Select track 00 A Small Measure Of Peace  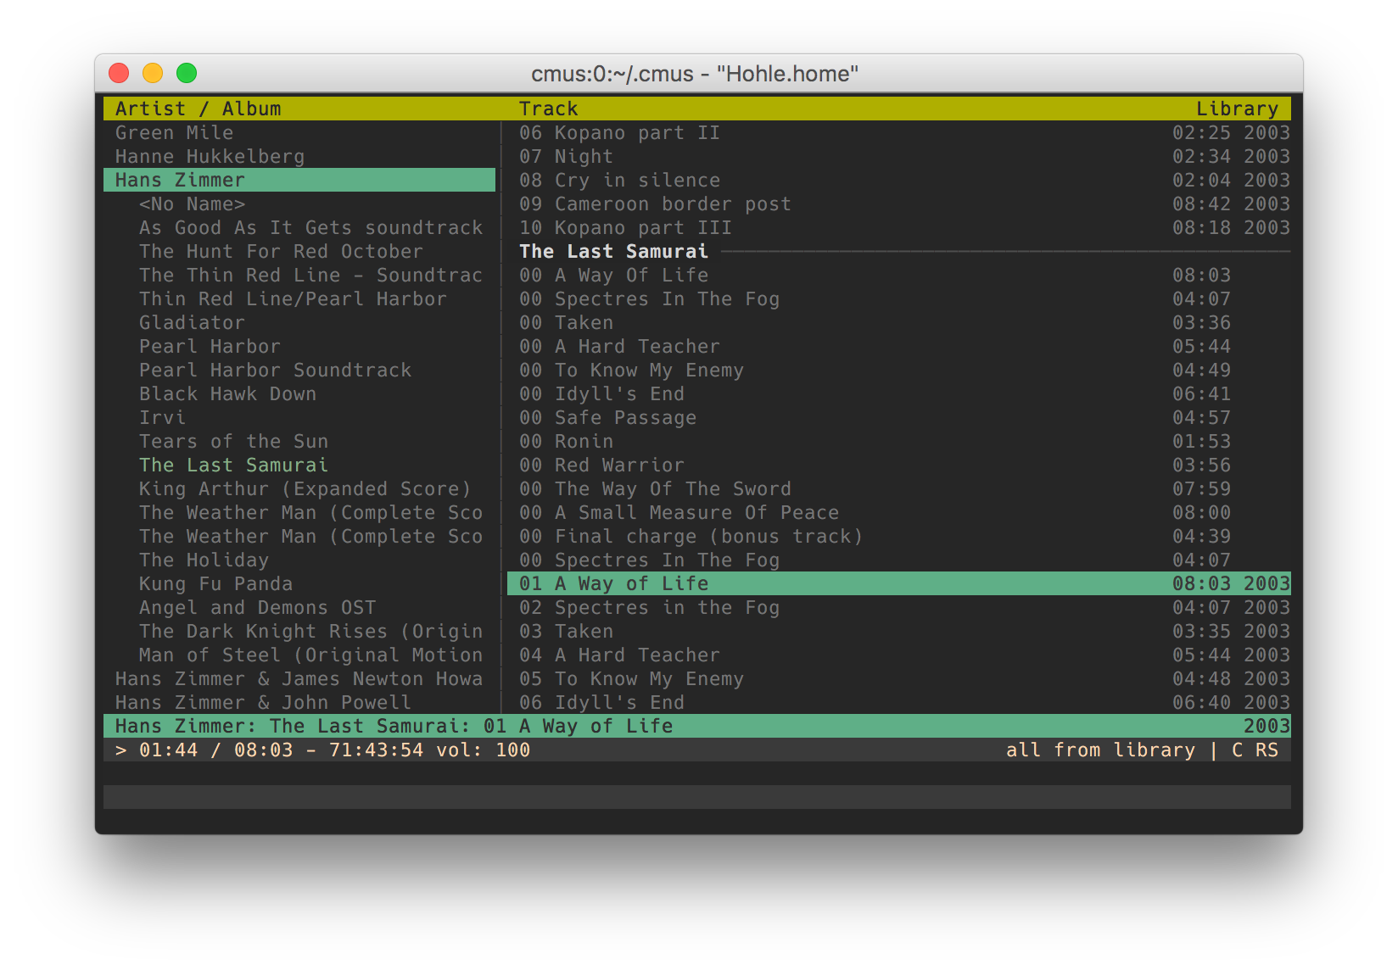[899, 512]
